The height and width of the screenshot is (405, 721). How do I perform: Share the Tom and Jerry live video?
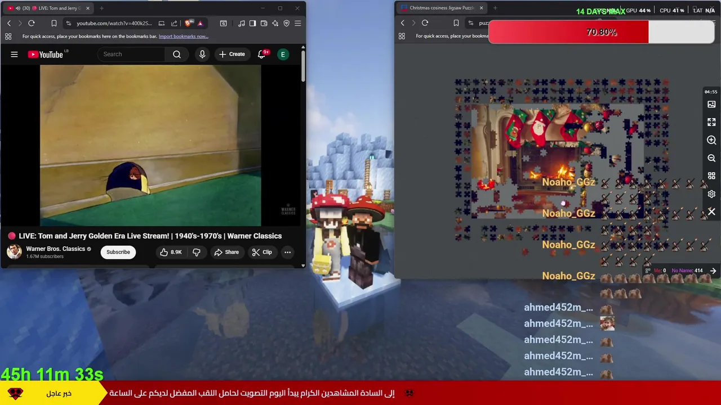[226, 252]
